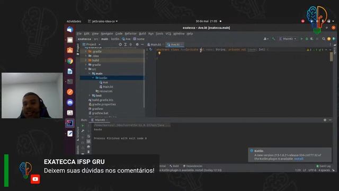
Task: Click the IntelliJ IDEA dock icon
Action: click(70, 123)
